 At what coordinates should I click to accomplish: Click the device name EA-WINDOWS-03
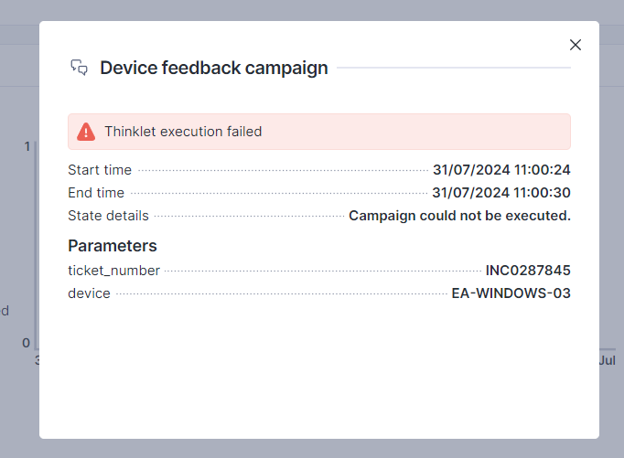(511, 293)
